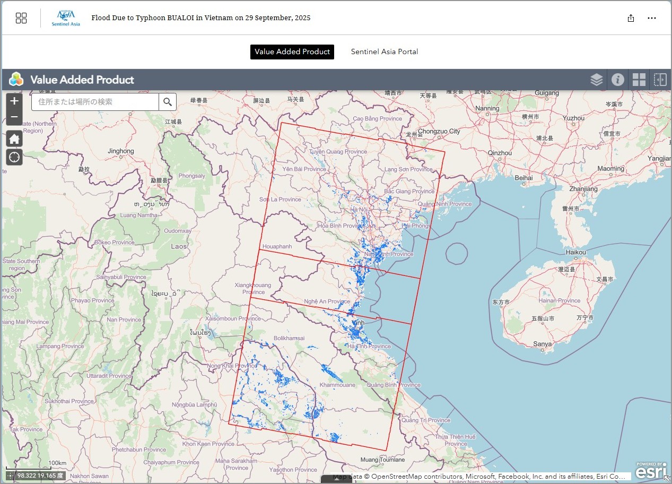Click the home default extent button
Screen dimensions: 672x484
[14, 139]
